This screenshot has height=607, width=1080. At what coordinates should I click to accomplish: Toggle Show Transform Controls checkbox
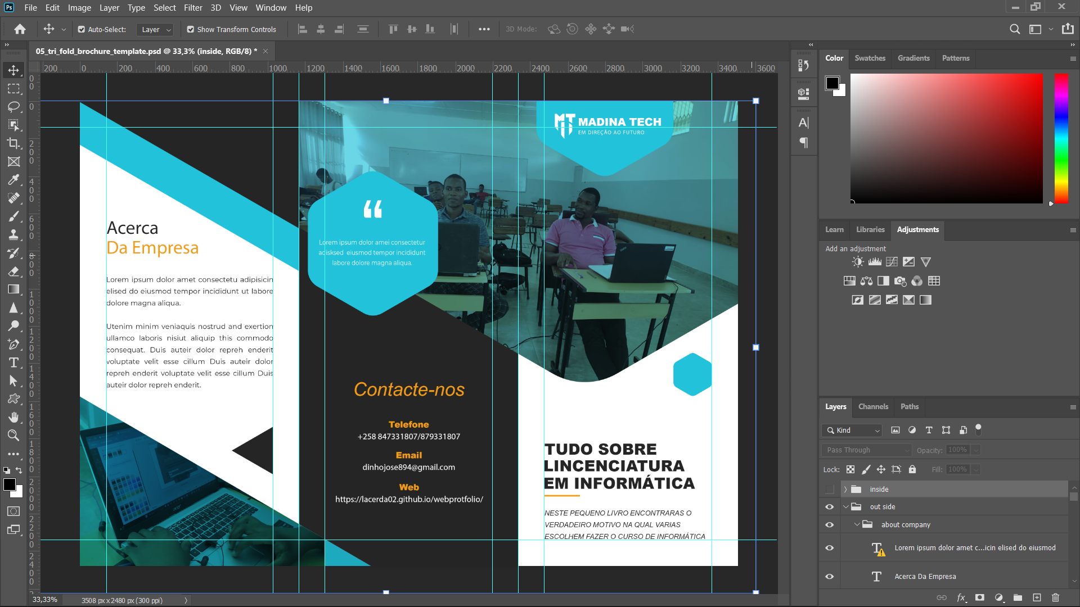point(191,29)
